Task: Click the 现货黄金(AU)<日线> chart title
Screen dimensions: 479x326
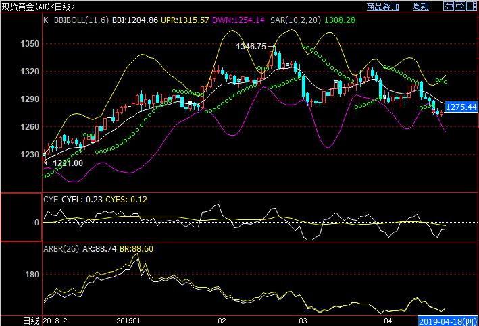Action: pos(39,7)
